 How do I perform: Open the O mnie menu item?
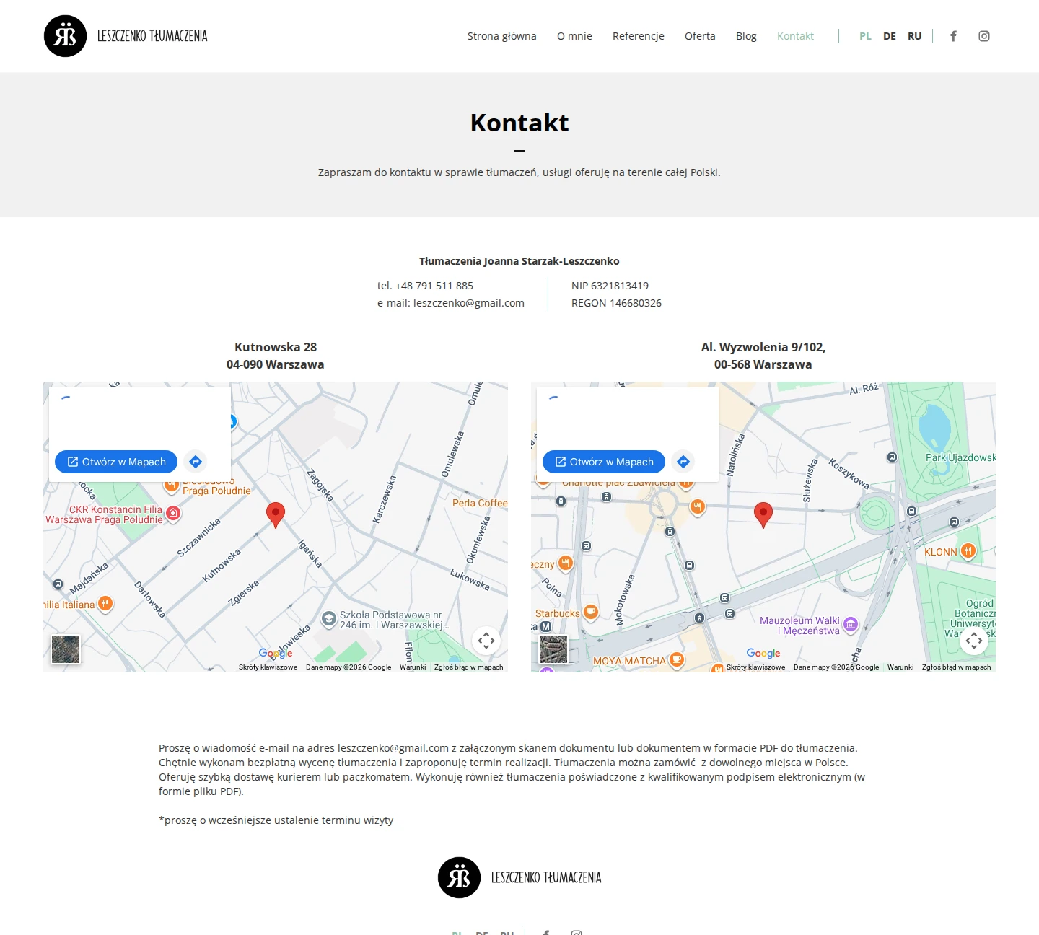[574, 36]
